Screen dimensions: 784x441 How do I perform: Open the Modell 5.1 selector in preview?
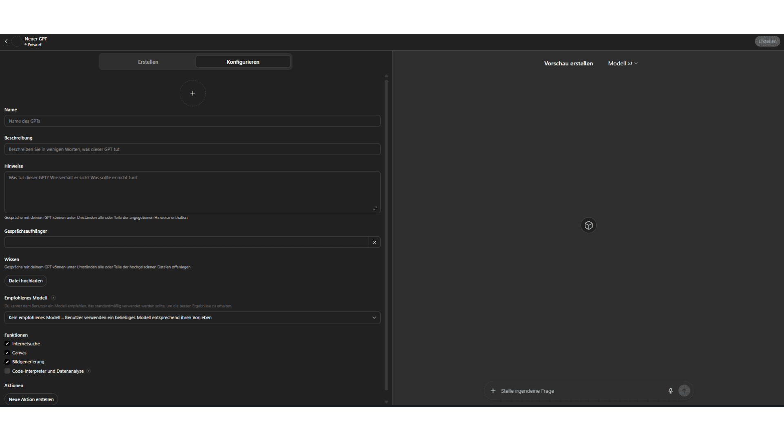pyautogui.click(x=623, y=63)
